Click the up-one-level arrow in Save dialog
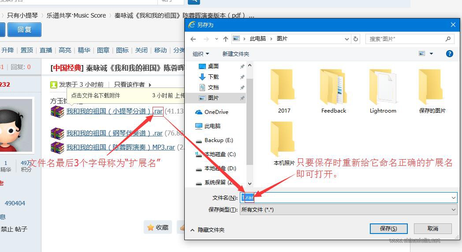 click(226, 39)
